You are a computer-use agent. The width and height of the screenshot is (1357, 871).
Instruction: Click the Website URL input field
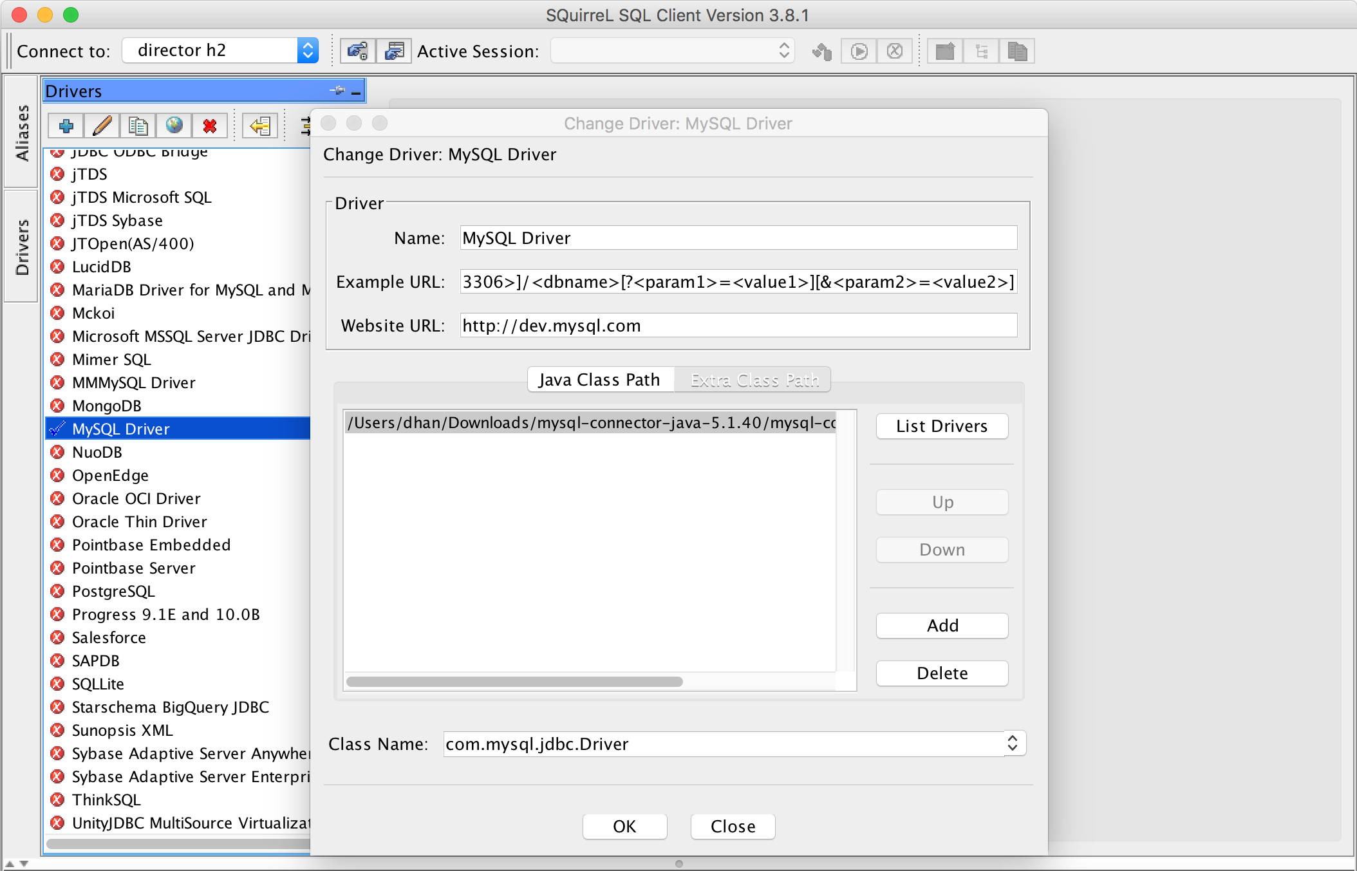[738, 326]
